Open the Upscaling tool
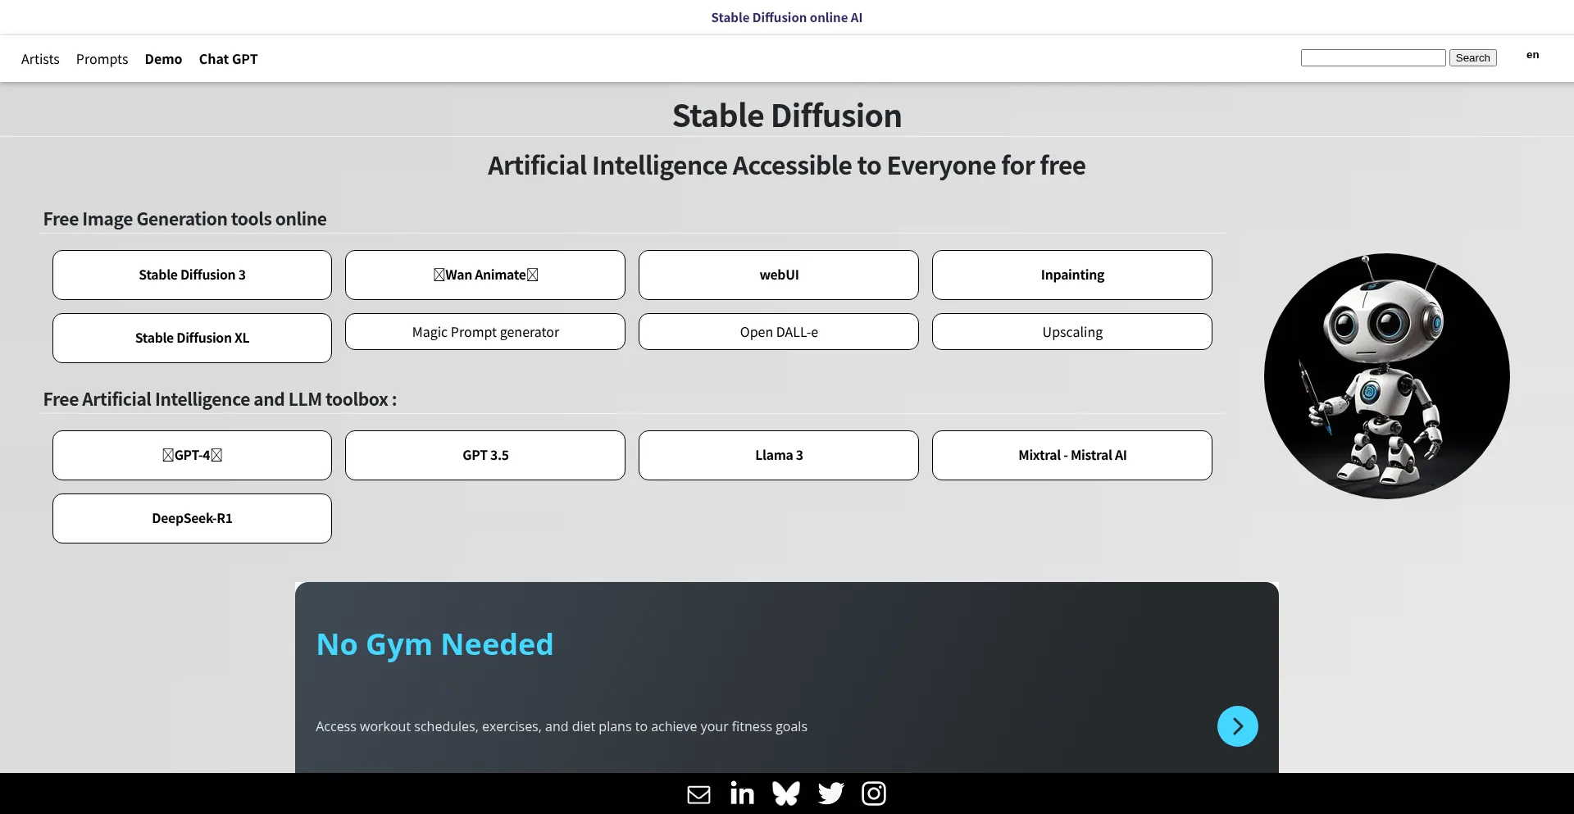1574x814 pixels. (1072, 332)
